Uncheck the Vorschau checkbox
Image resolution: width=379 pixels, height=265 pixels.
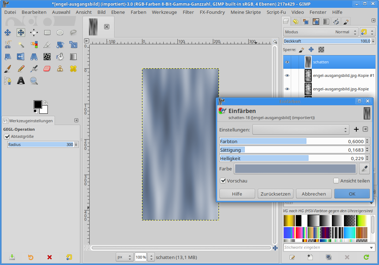[x=223, y=181]
